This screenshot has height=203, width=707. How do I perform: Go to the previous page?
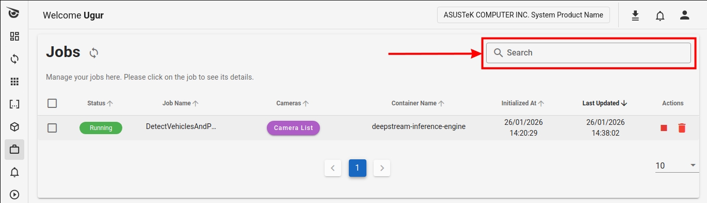click(333, 168)
